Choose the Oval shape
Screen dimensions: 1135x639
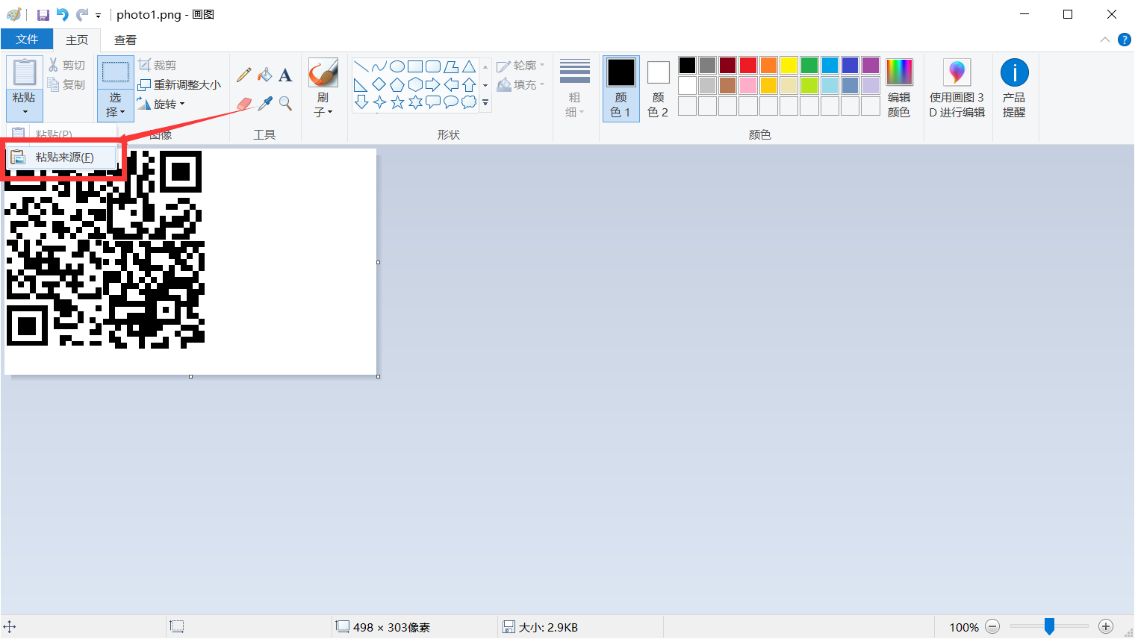pyautogui.click(x=397, y=67)
